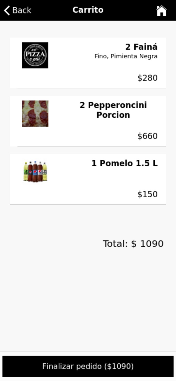Click the soda bottles product image
Screen dimensions: 176x381
pos(35,171)
